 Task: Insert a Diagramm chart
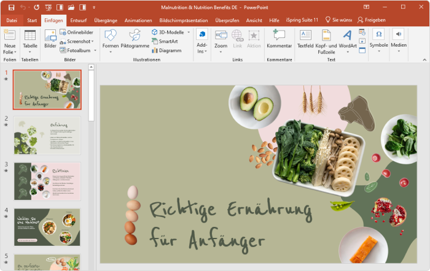click(x=166, y=50)
